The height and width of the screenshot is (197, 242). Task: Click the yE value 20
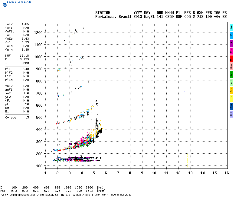pos(27,104)
